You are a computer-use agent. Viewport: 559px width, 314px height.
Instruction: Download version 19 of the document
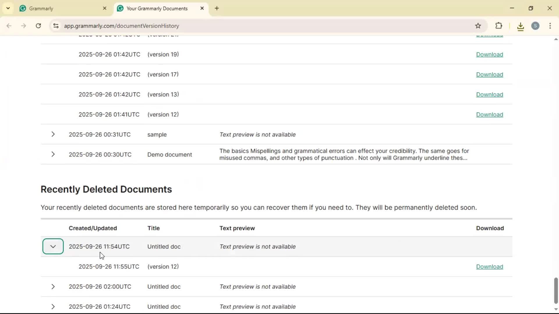(489, 54)
